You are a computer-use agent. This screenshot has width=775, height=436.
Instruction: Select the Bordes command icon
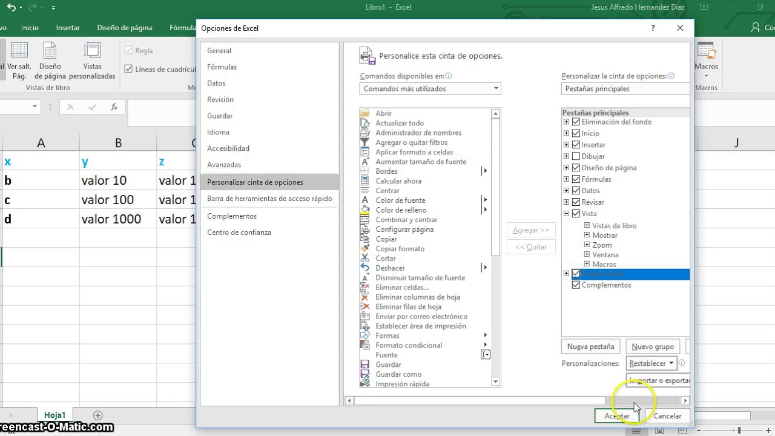[364, 171]
